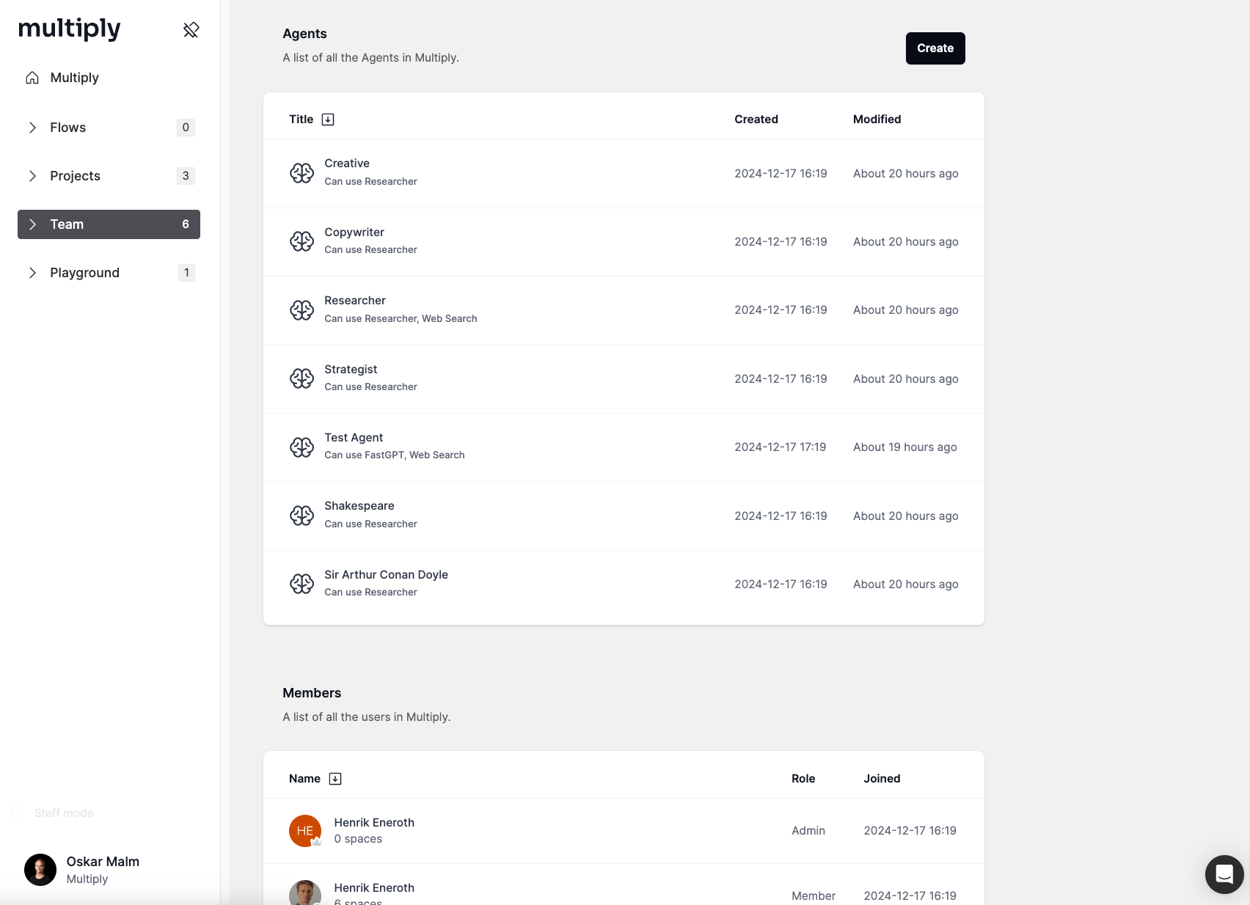
Task: Sort agents by Modified column header
Action: tap(877, 120)
